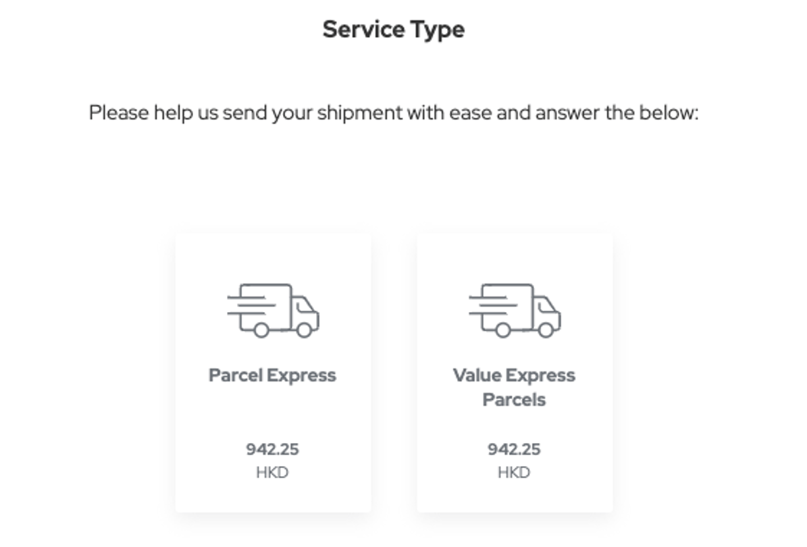The image size is (807, 547).
Task: Select the Parcel Express service label
Action: 272,375
